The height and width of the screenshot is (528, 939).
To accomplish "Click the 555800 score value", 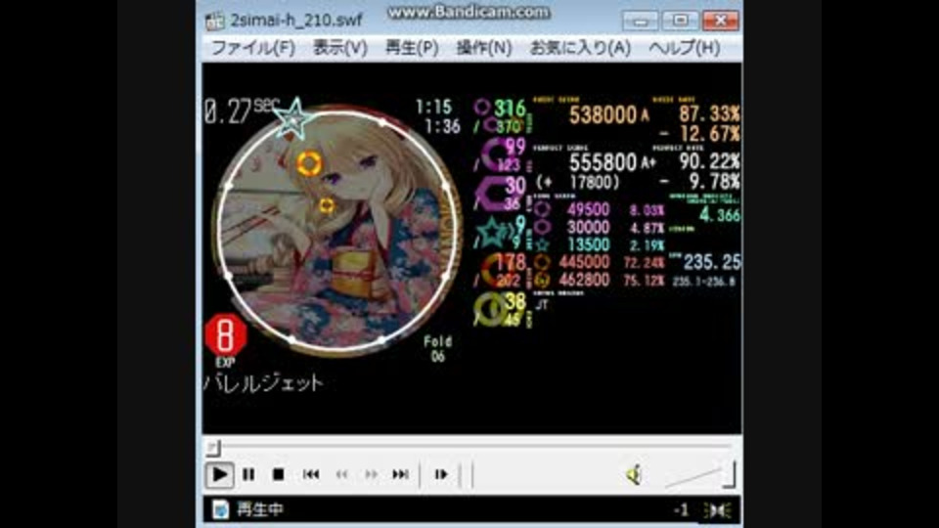I will 604,162.
